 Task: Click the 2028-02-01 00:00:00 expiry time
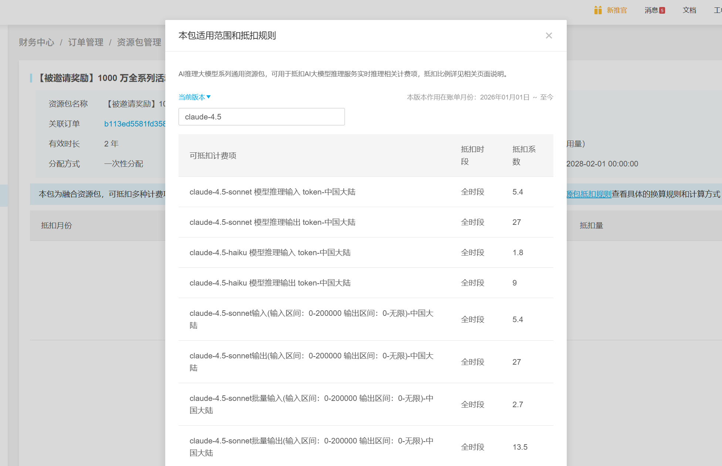click(602, 164)
